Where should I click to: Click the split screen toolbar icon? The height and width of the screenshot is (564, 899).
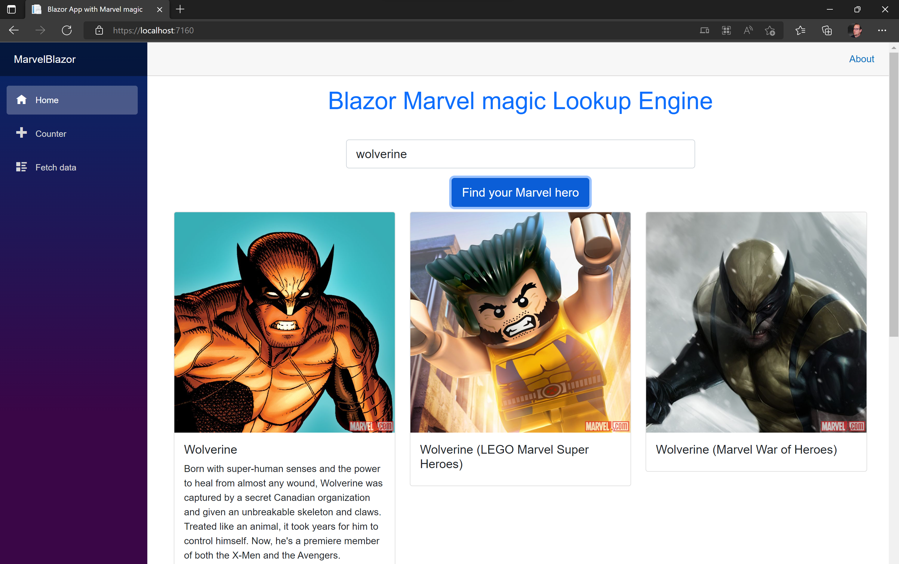(x=704, y=30)
